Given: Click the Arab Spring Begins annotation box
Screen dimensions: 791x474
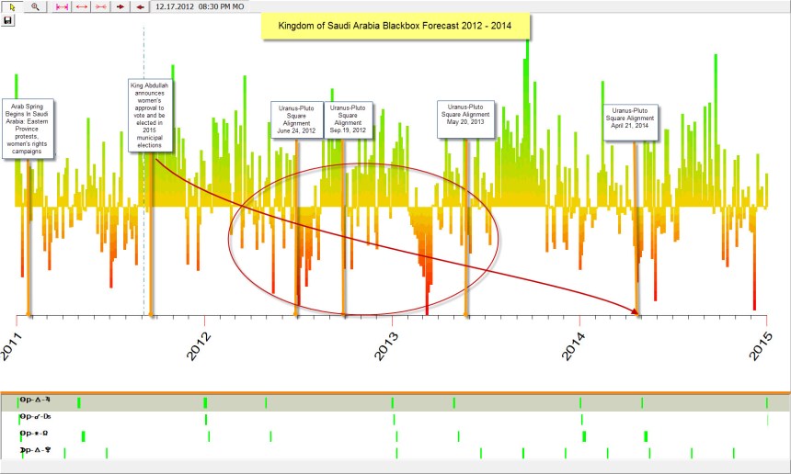Looking at the screenshot, I should click(x=29, y=128).
